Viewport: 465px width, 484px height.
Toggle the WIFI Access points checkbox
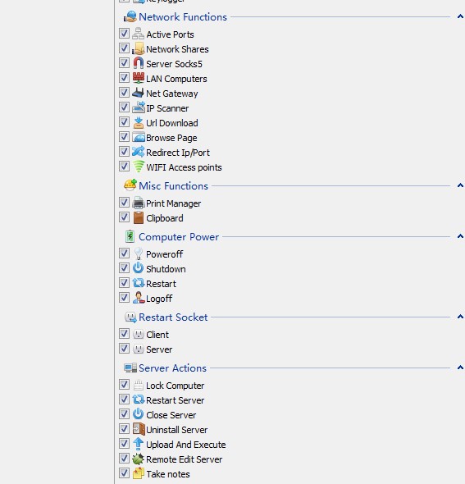tap(124, 167)
